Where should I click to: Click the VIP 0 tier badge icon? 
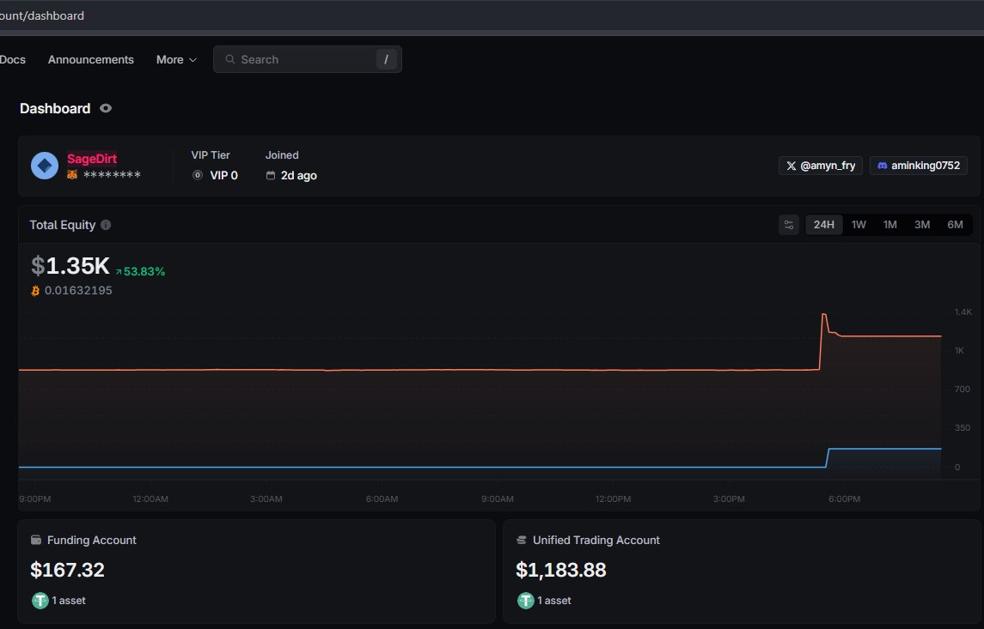197,175
